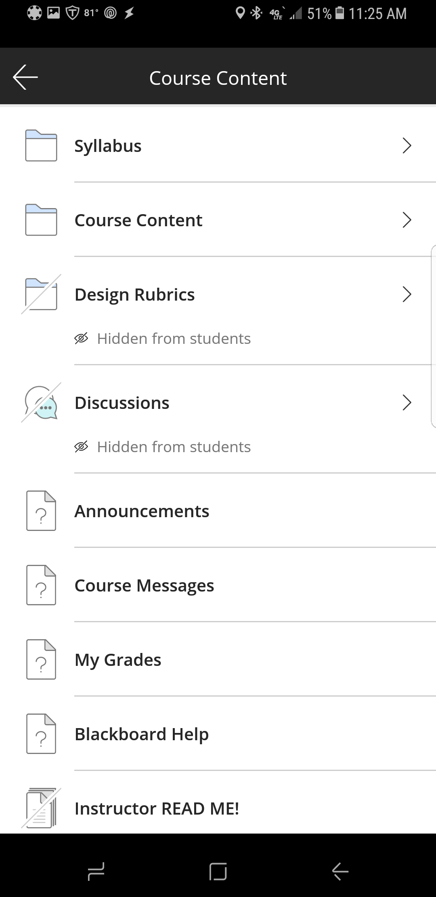Tap the crossed-out Design Rubrics folder icon
Image resolution: width=436 pixels, height=897 pixels.
[41, 294]
